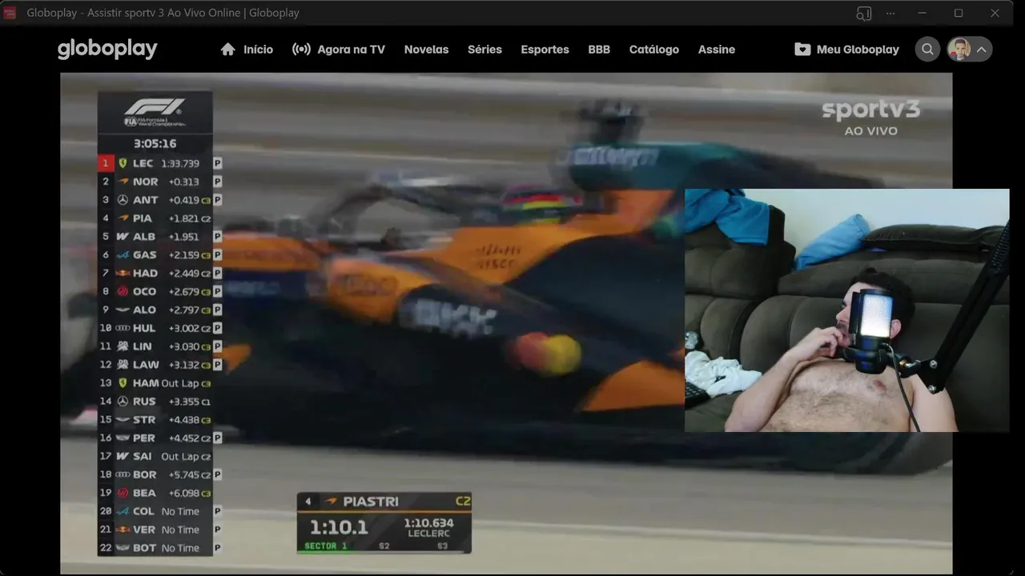
Task: Click the HUL +3.002 row
Action: point(159,329)
